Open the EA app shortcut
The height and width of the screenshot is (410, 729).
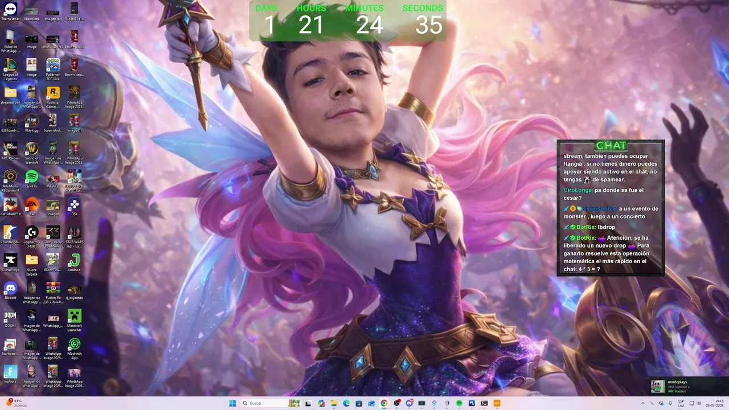[x=32, y=206]
